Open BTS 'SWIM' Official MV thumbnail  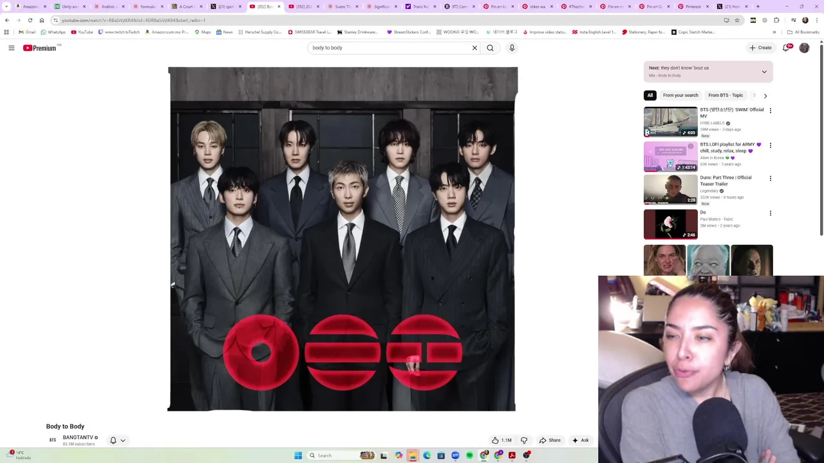pyautogui.click(x=671, y=122)
